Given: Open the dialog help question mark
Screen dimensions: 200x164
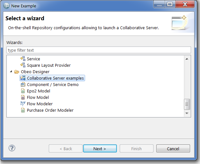Looking at the screenshot, I should point(12,148).
